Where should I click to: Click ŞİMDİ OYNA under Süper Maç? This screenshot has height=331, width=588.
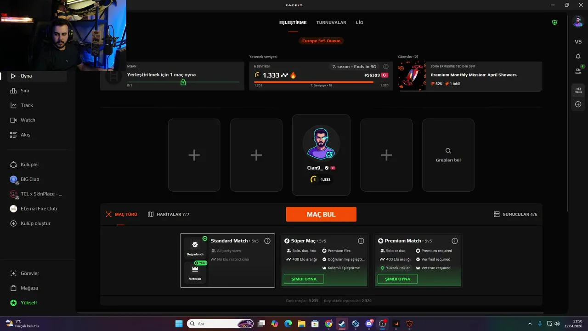tap(304, 279)
